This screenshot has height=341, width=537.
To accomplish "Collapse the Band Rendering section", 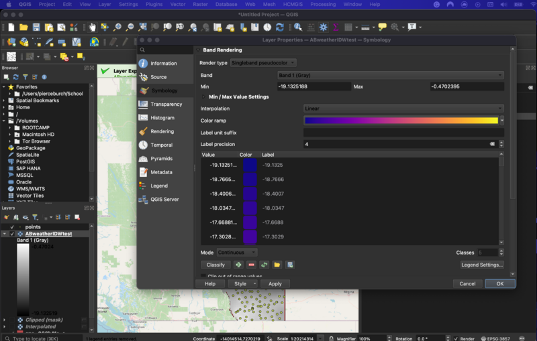I will [x=198, y=50].
